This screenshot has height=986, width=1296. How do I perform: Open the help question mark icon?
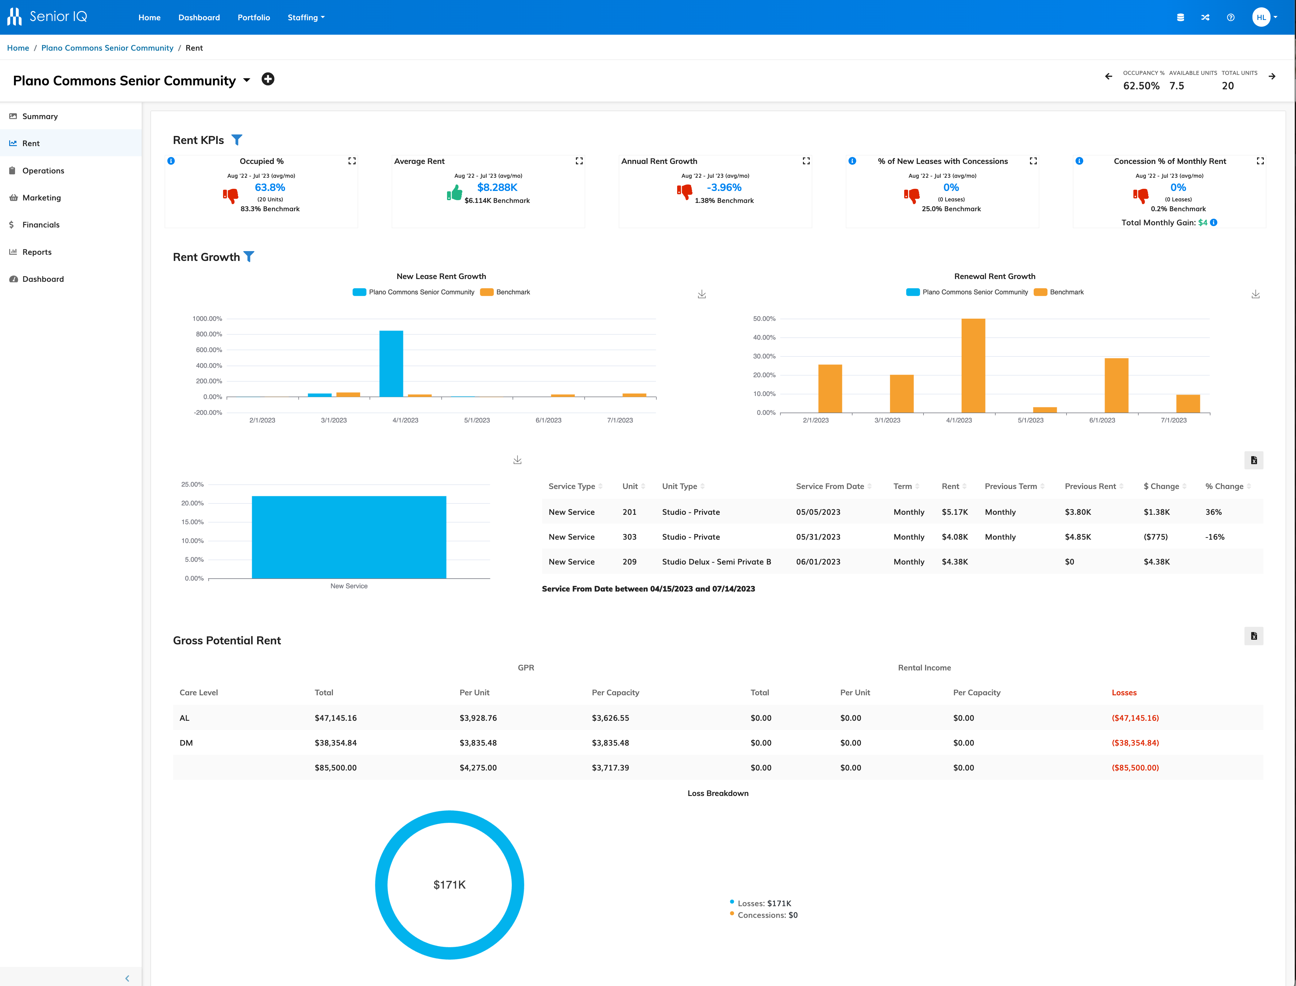[x=1230, y=17]
